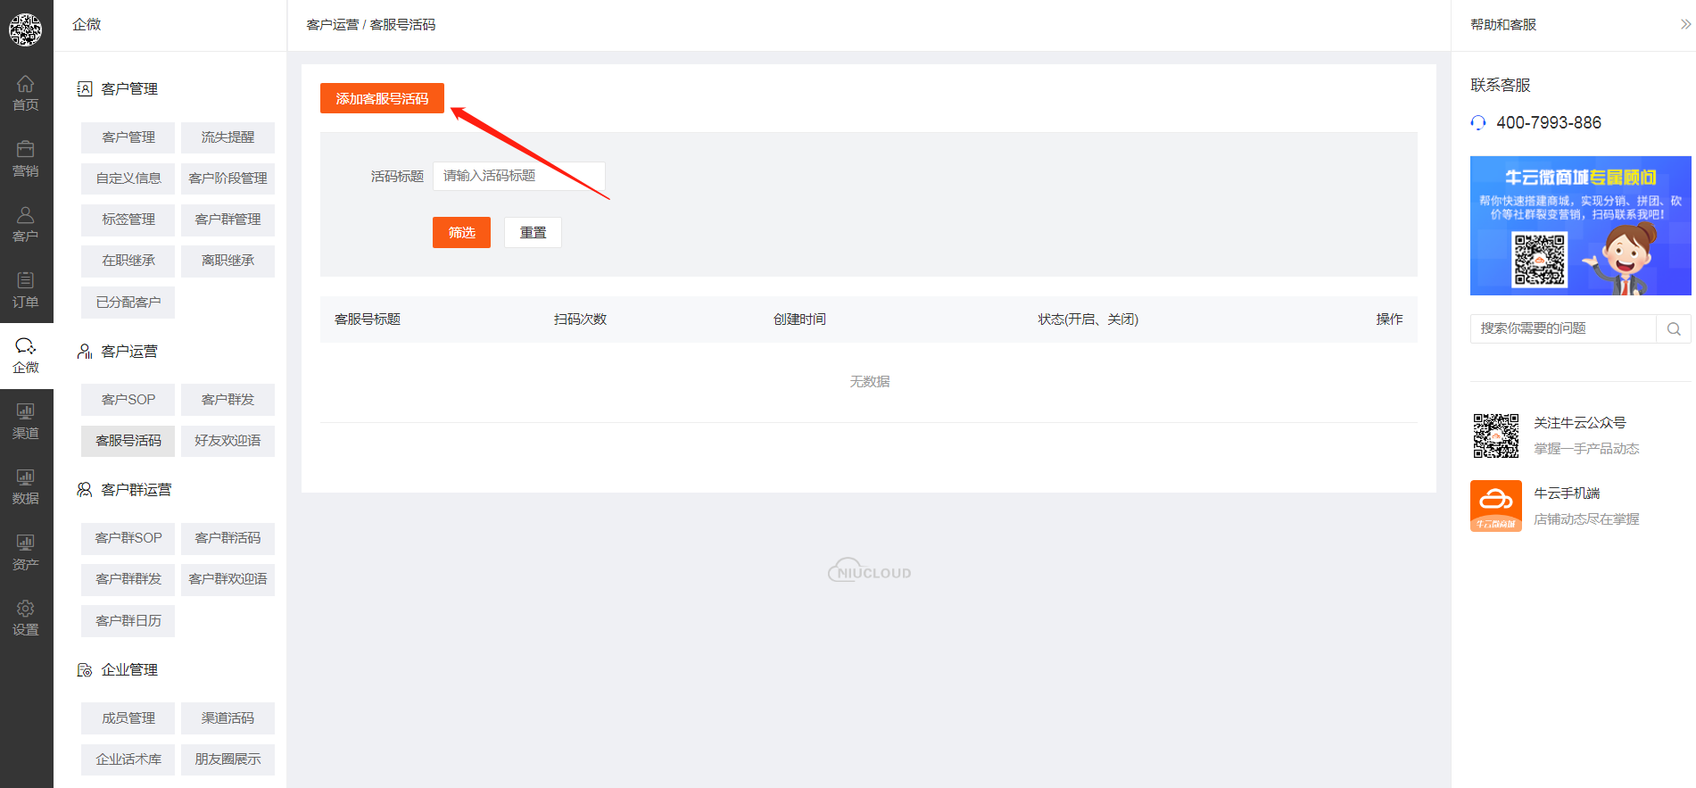
Task: Open 客户阶段管理 menu item
Action: (228, 178)
